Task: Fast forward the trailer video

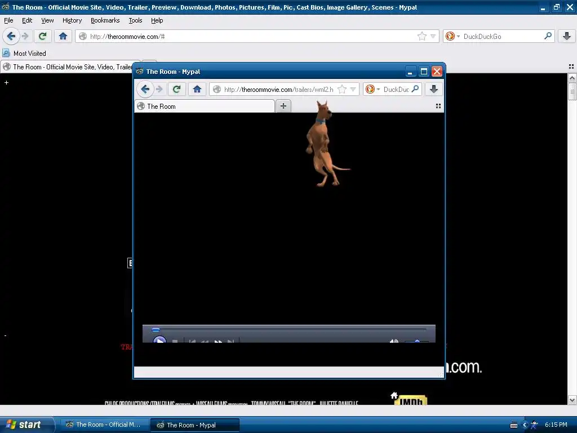Action: (218, 341)
